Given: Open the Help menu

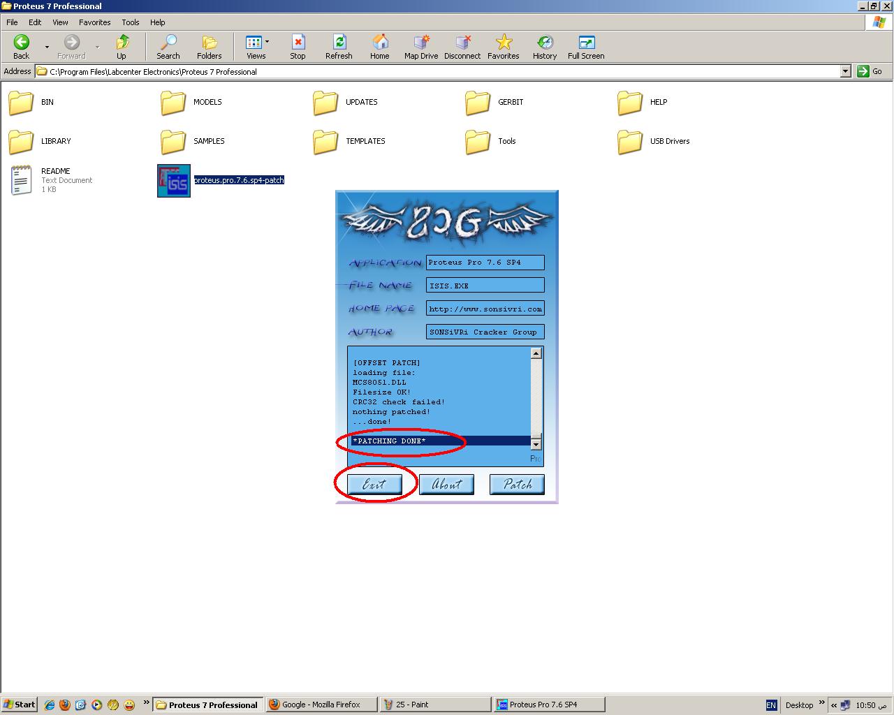Looking at the screenshot, I should (158, 22).
